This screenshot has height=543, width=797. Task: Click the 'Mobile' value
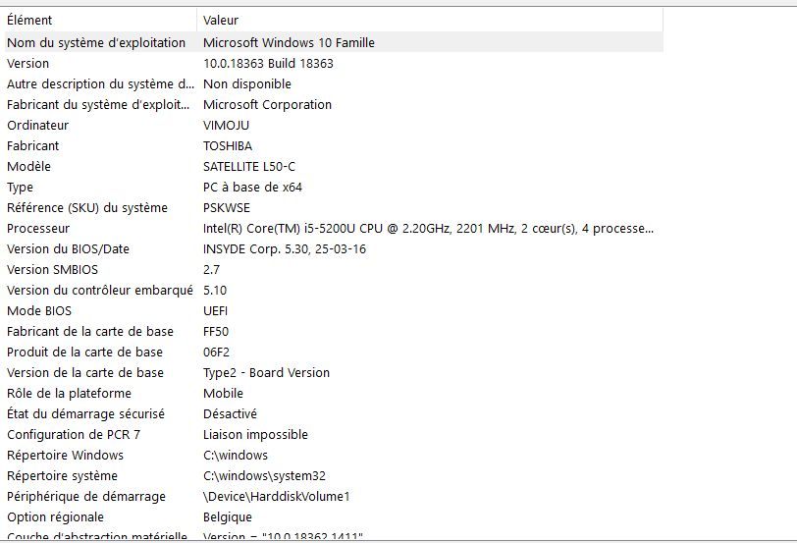pos(223,393)
